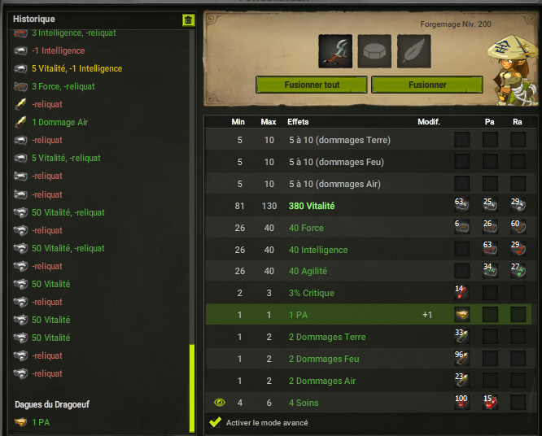Uncheck Activer le mode avancé
This screenshot has height=436, width=542.
point(216,422)
